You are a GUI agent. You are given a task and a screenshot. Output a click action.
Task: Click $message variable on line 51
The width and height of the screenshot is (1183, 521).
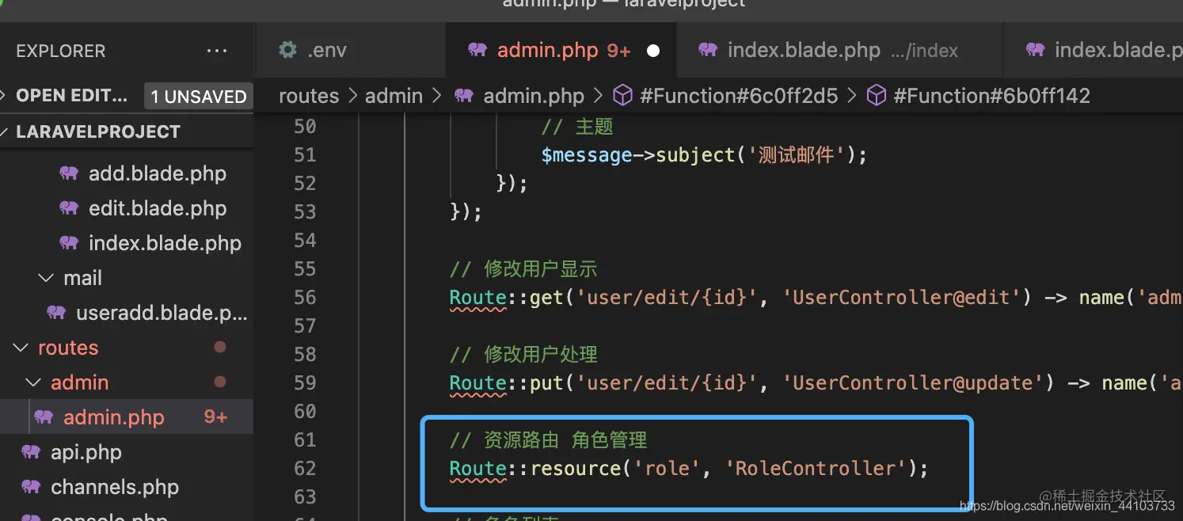pos(587,154)
